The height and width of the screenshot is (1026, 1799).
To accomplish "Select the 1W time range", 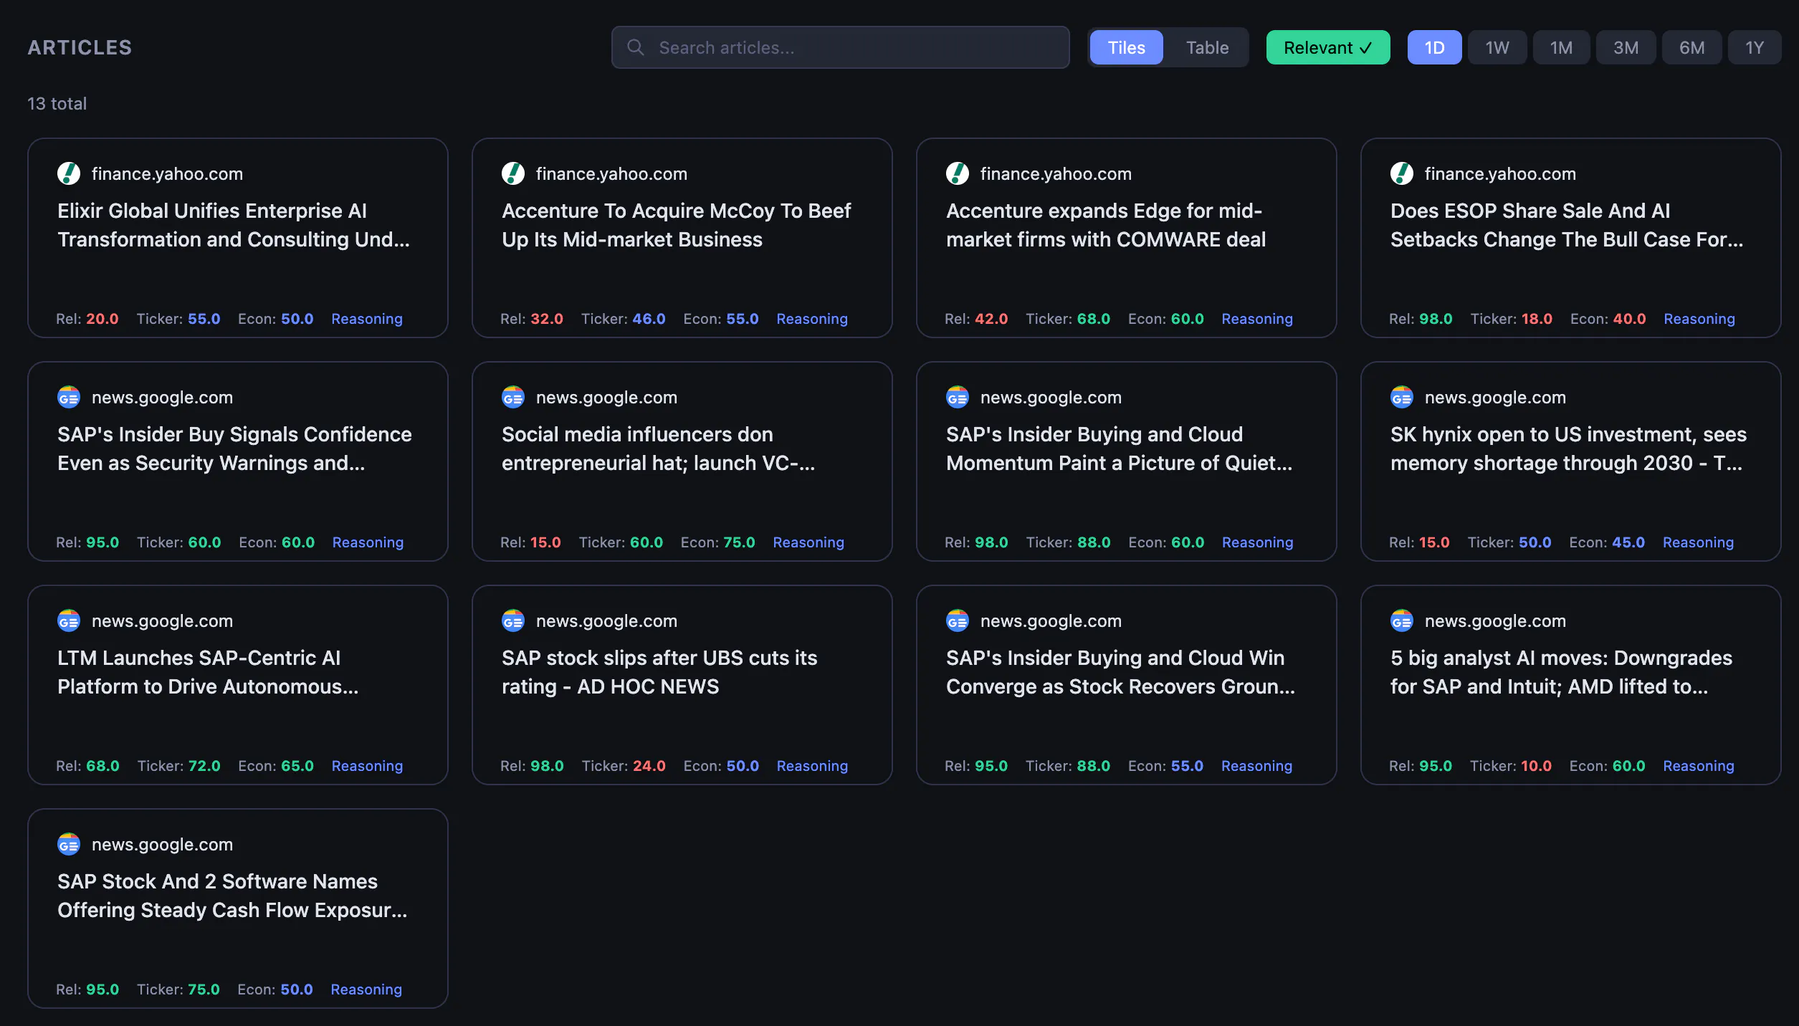I will (x=1497, y=47).
